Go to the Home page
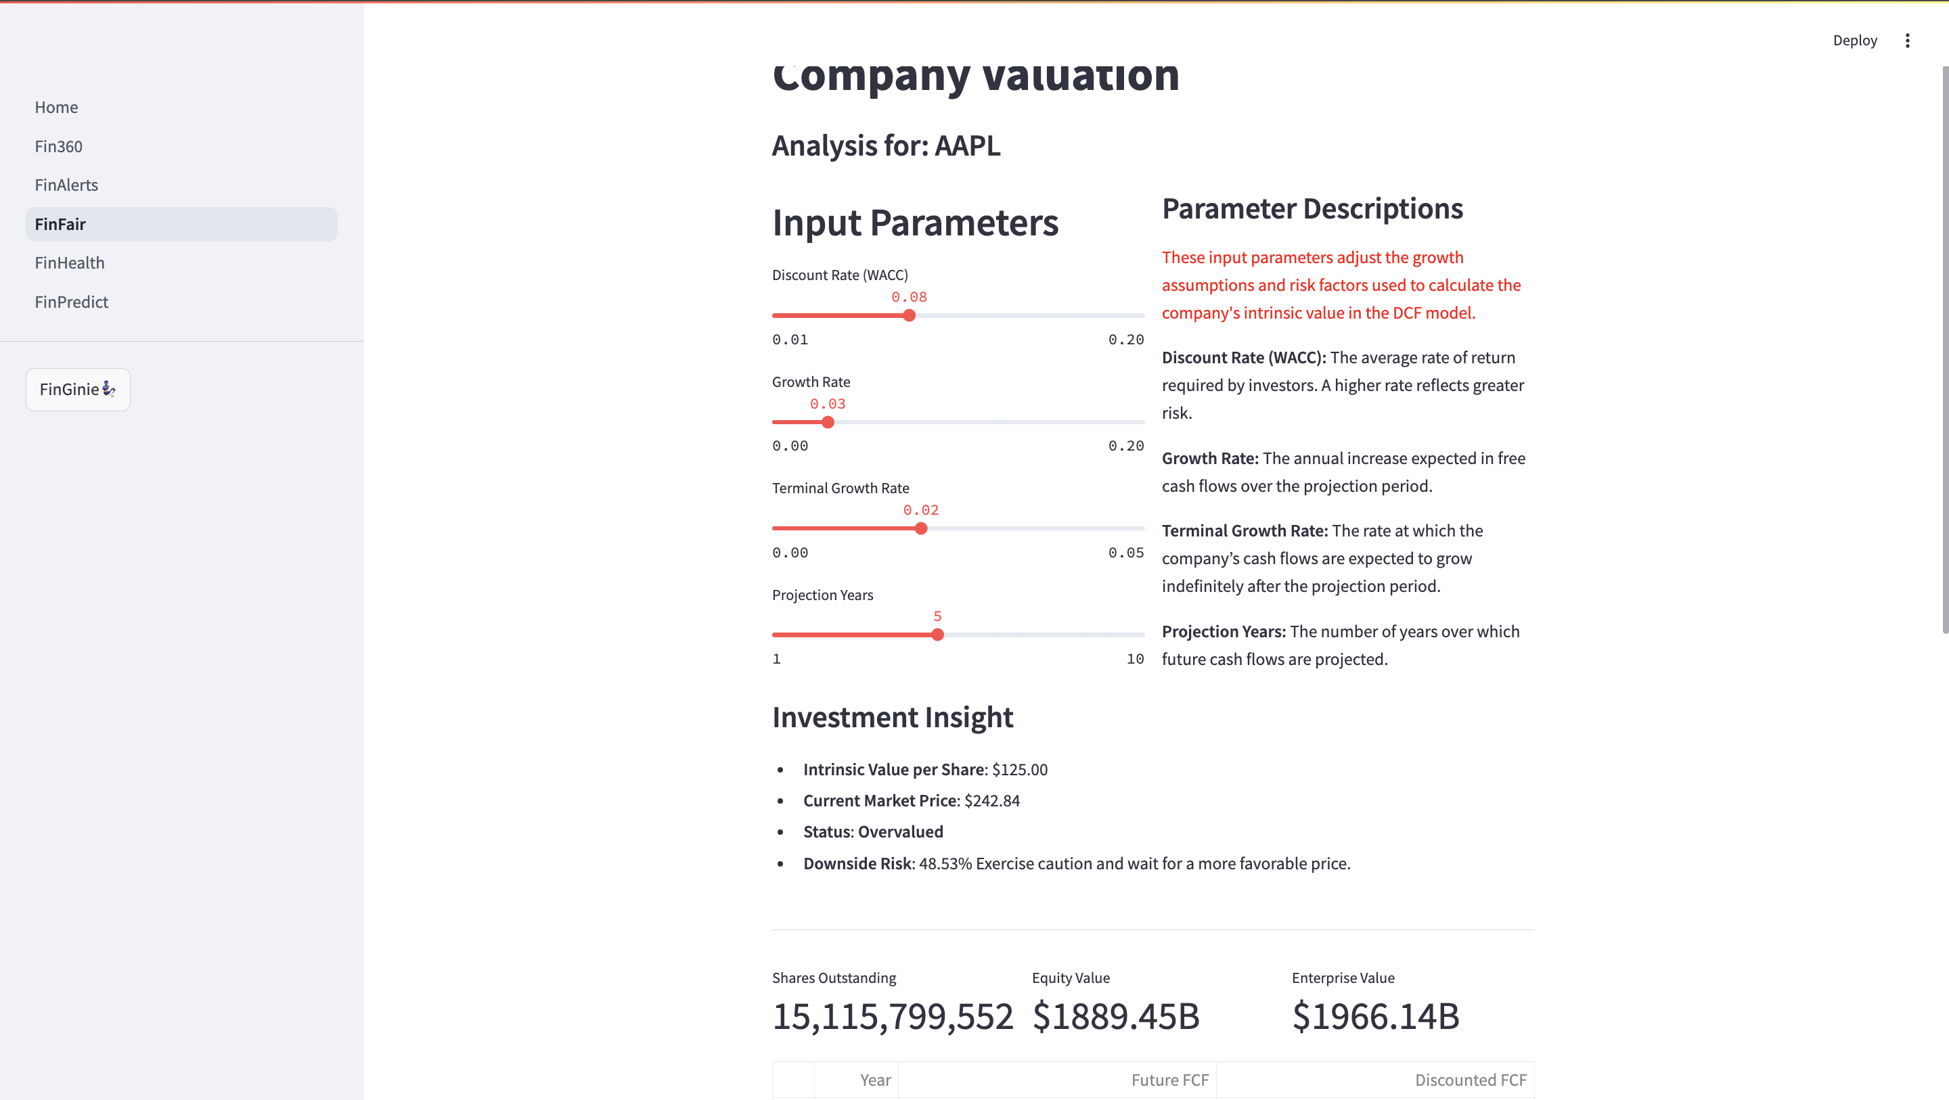 (x=57, y=108)
